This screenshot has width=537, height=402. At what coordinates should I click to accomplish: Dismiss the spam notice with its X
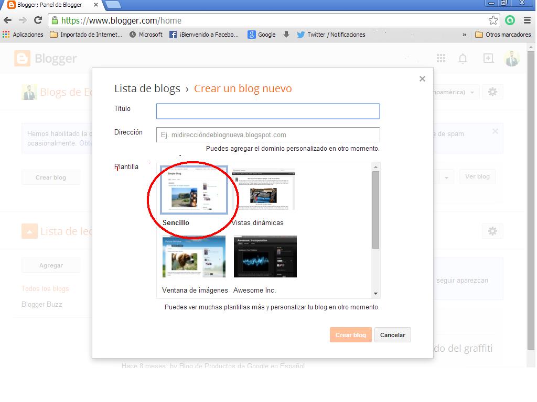click(495, 131)
